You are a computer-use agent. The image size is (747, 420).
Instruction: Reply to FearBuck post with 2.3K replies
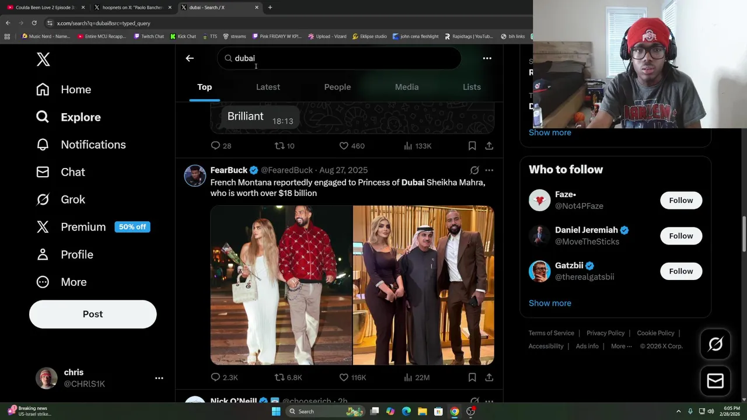coord(224,377)
